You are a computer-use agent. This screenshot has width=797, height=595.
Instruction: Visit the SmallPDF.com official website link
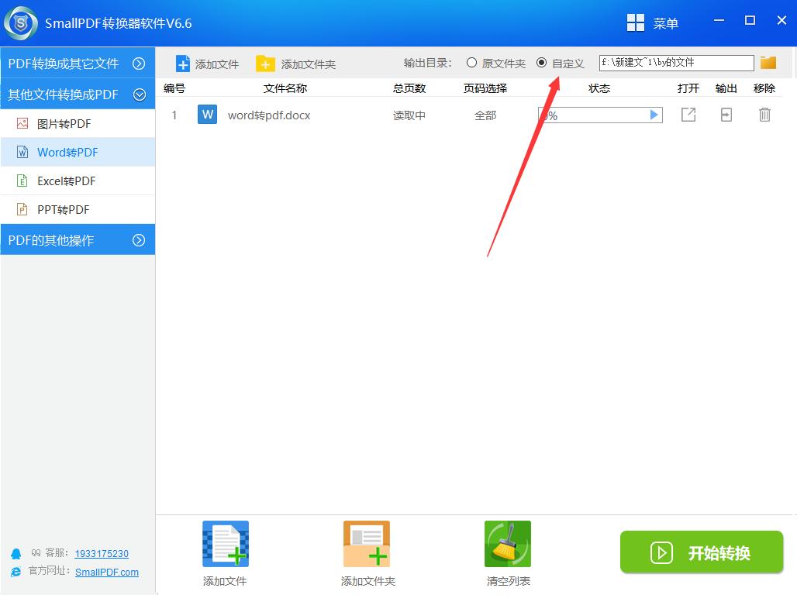coord(107,573)
